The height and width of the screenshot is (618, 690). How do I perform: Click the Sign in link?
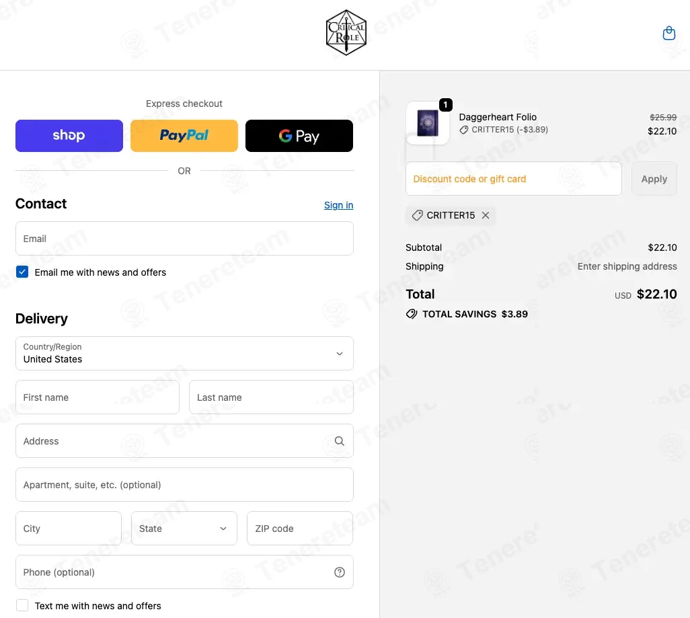[338, 205]
